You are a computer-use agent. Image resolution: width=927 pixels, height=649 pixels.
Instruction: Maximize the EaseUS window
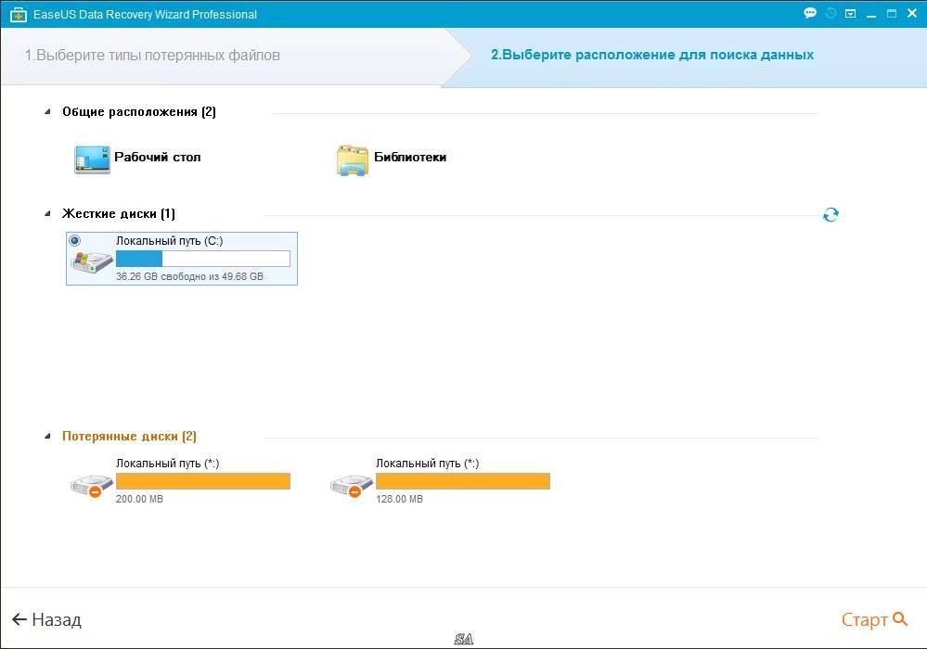point(892,13)
